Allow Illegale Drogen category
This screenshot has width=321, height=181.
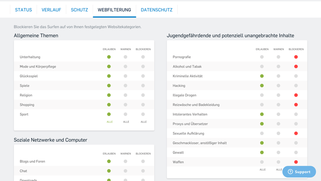262,95
